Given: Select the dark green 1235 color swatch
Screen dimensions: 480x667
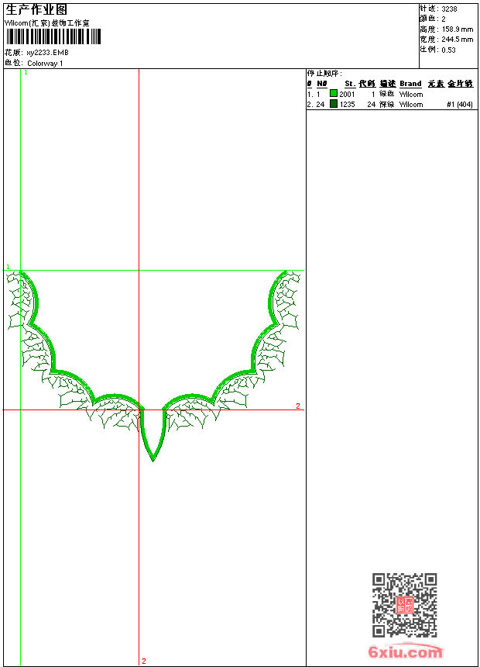Looking at the screenshot, I should [x=334, y=104].
